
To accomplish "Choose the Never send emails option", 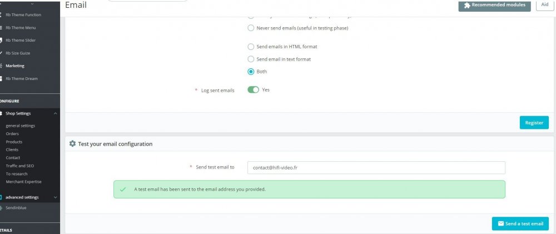I will [251, 28].
